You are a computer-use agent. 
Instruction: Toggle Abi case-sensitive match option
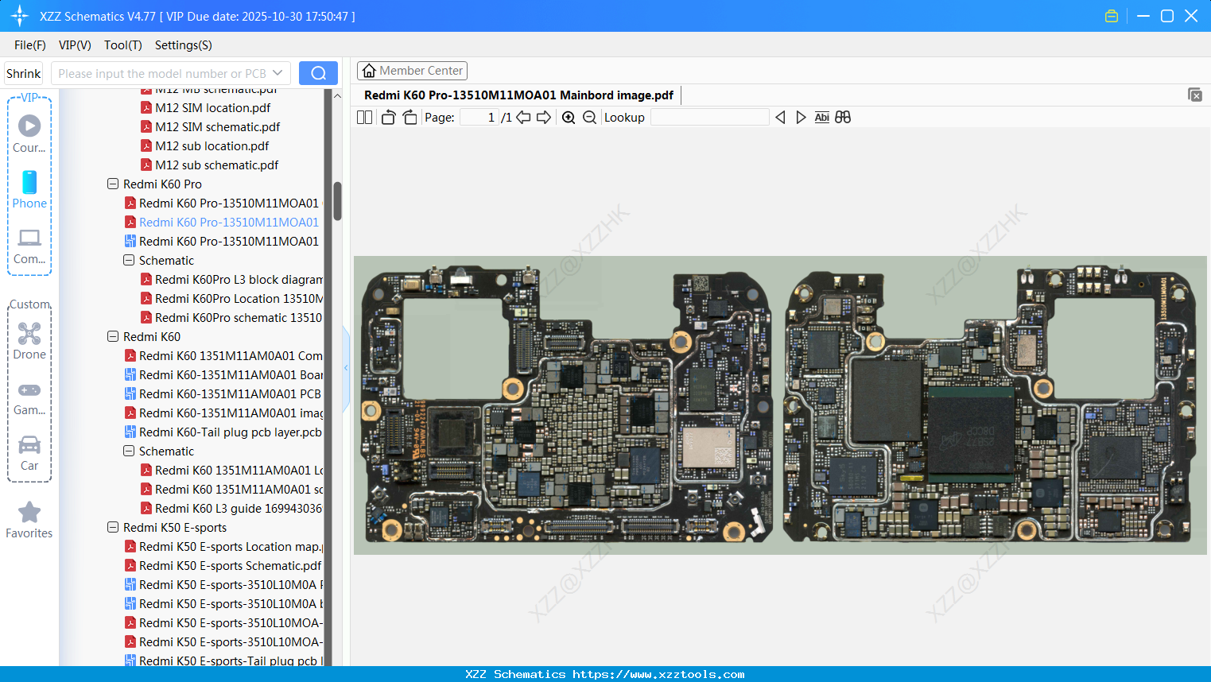(x=821, y=117)
